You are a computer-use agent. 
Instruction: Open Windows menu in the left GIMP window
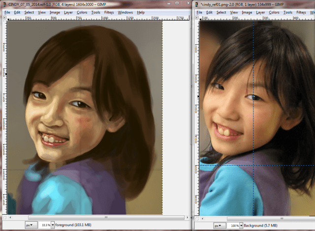(x=126, y=12)
